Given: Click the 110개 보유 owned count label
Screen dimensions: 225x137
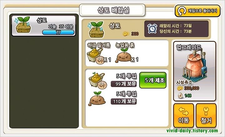Looking at the screenshot, I should point(124,102).
